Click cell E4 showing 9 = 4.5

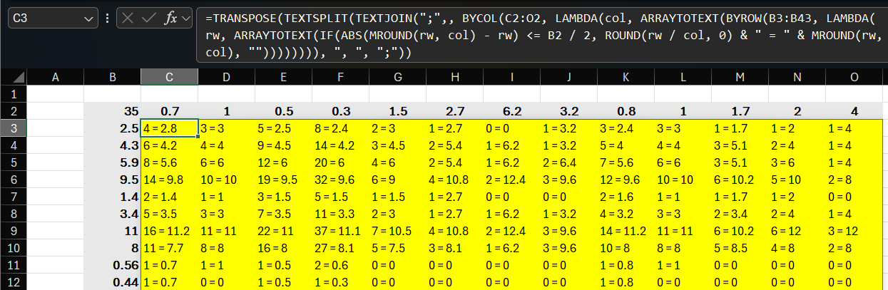pyautogui.click(x=283, y=145)
